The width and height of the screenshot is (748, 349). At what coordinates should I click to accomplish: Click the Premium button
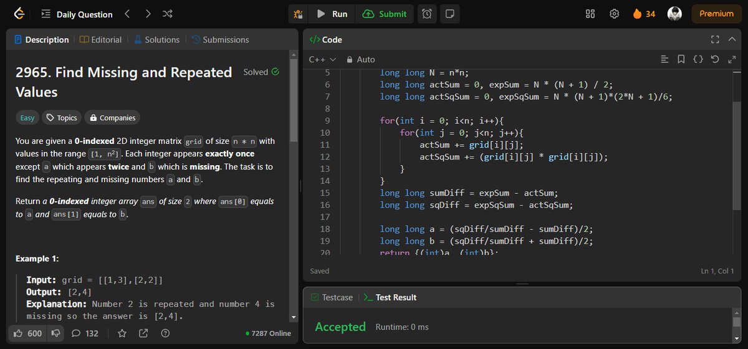[716, 14]
